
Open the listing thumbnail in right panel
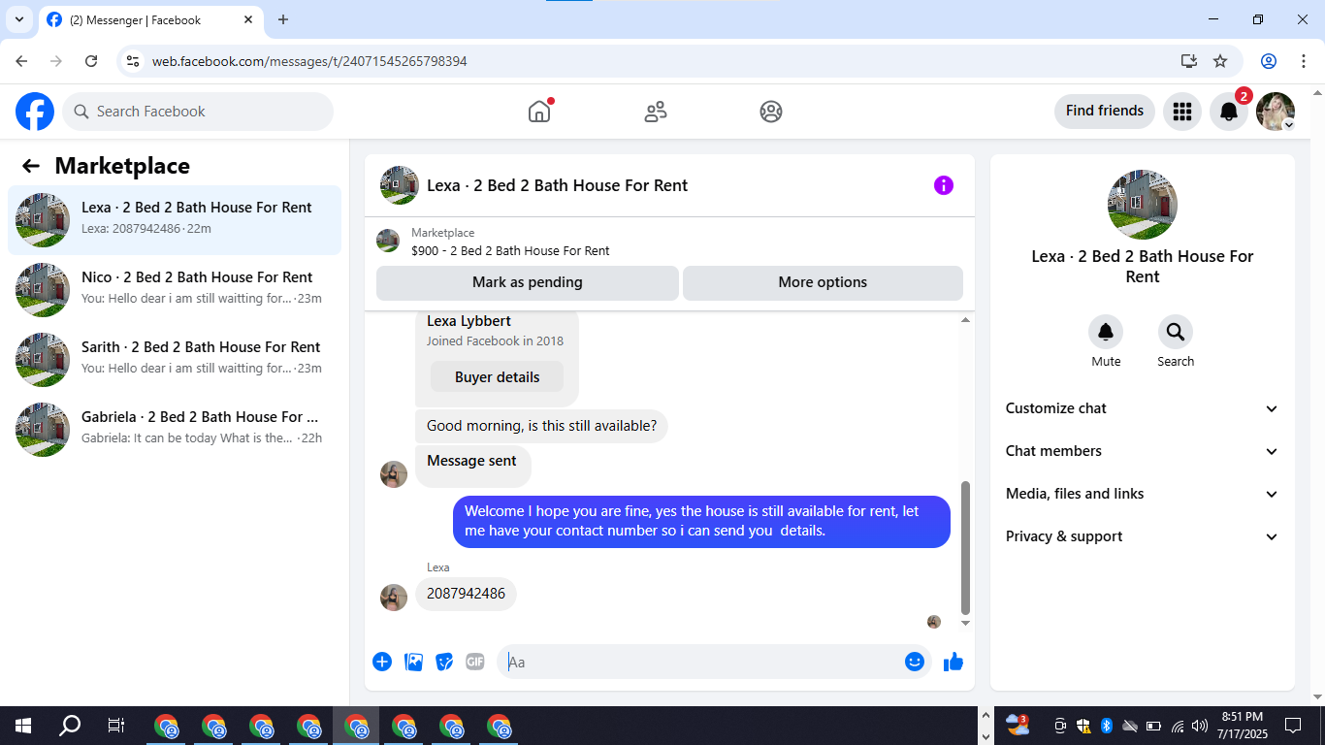1143,205
